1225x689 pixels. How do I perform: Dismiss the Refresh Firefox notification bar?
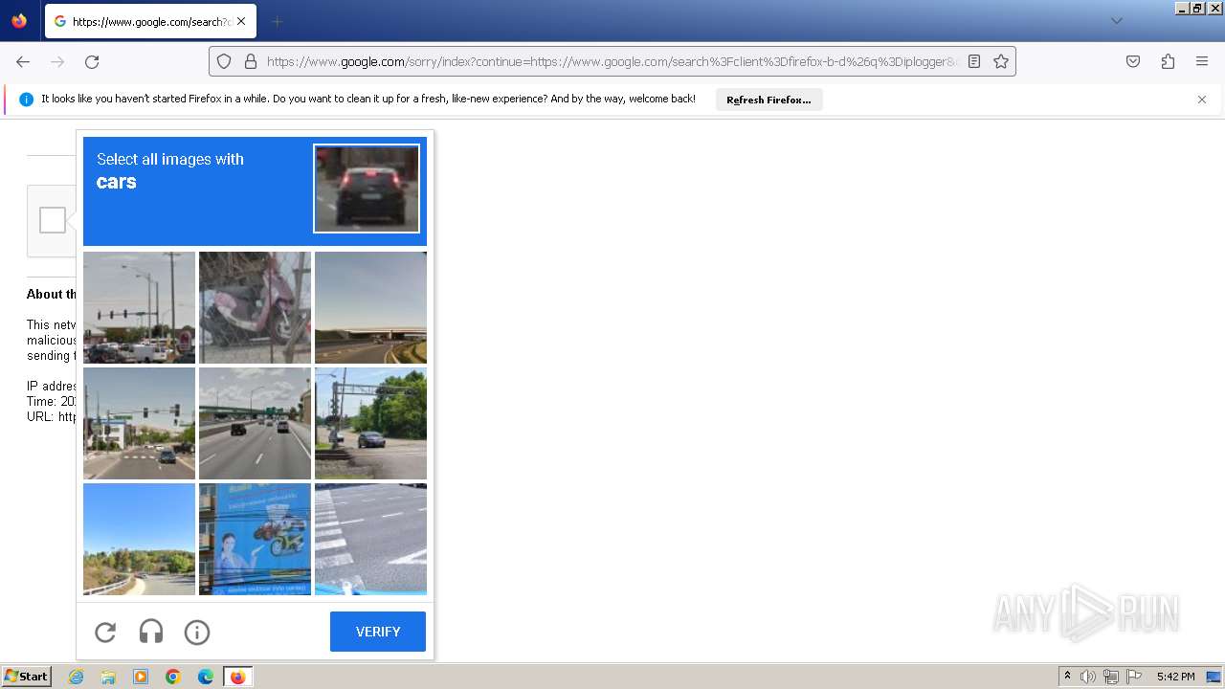(1202, 100)
